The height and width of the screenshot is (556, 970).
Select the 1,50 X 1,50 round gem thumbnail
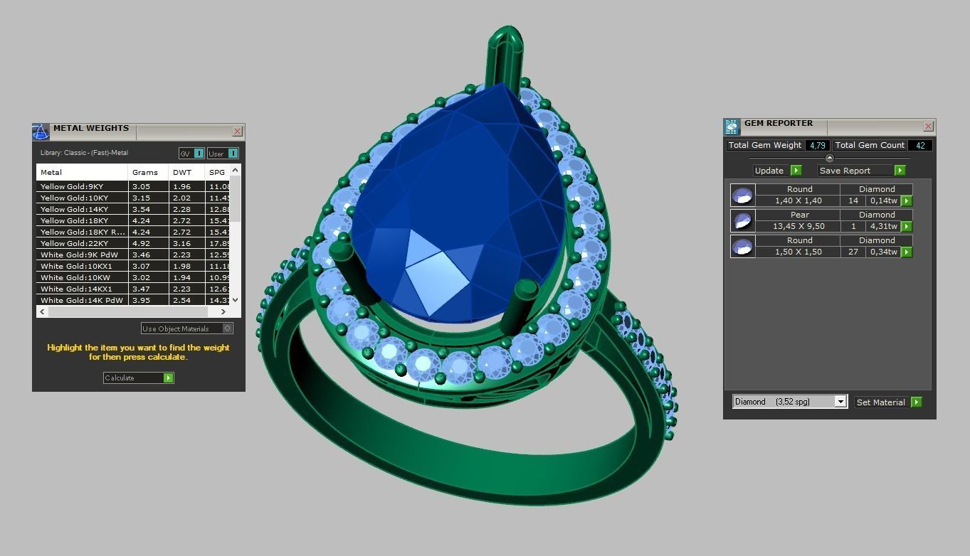[x=742, y=247]
